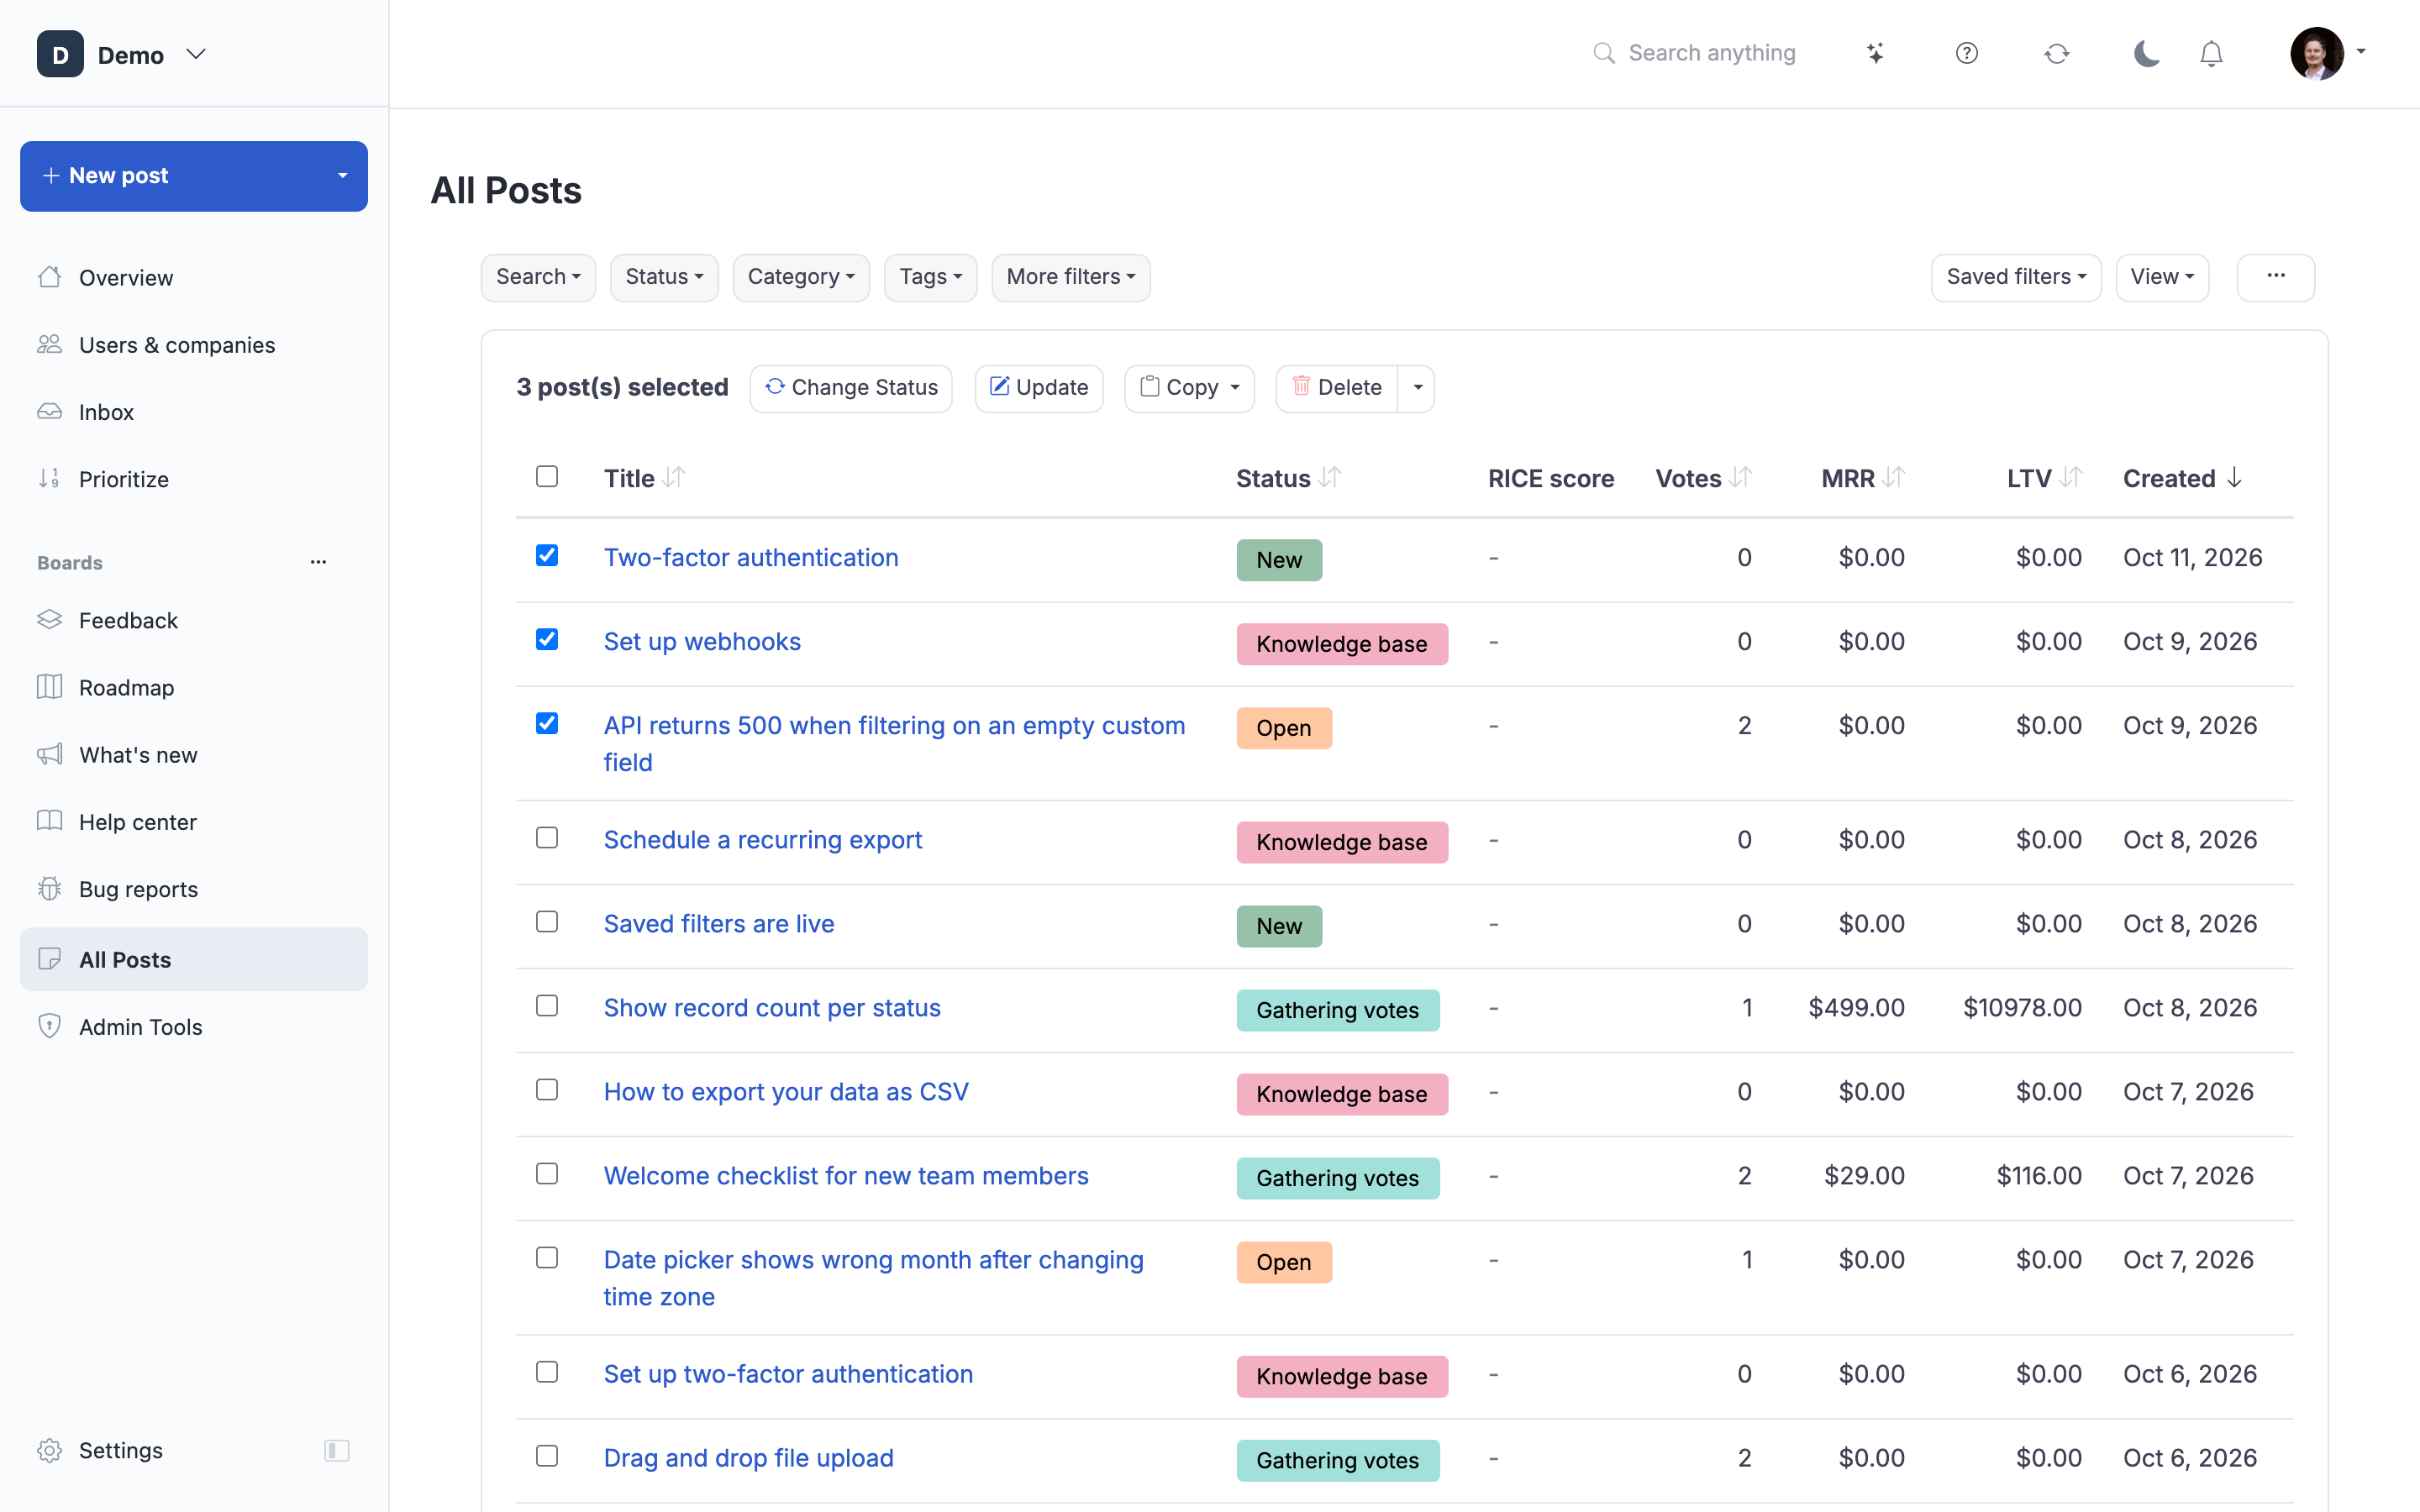Click the AI sparkle icon in header

tap(1875, 53)
